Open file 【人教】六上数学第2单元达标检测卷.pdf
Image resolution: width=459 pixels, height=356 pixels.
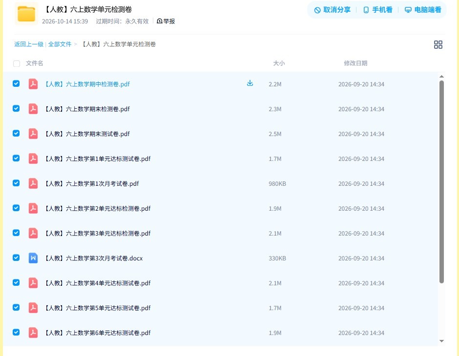coord(97,208)
